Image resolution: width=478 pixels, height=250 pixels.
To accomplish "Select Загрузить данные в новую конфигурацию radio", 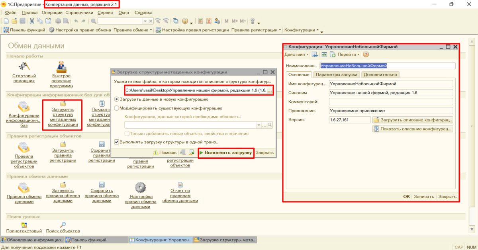I will click(x=116, y=99).
